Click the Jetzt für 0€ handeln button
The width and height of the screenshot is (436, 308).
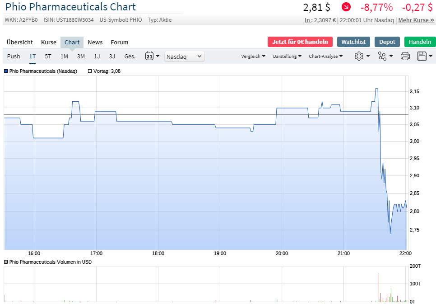click(x=300, y=41)
